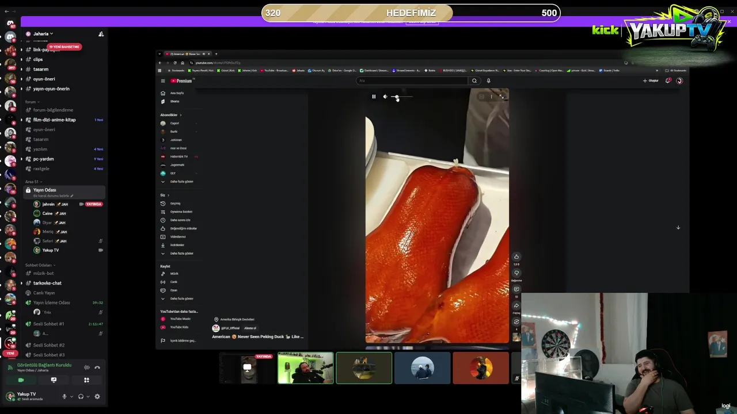Collapse the Sohbet Odaları category

[x=39, y=265]
